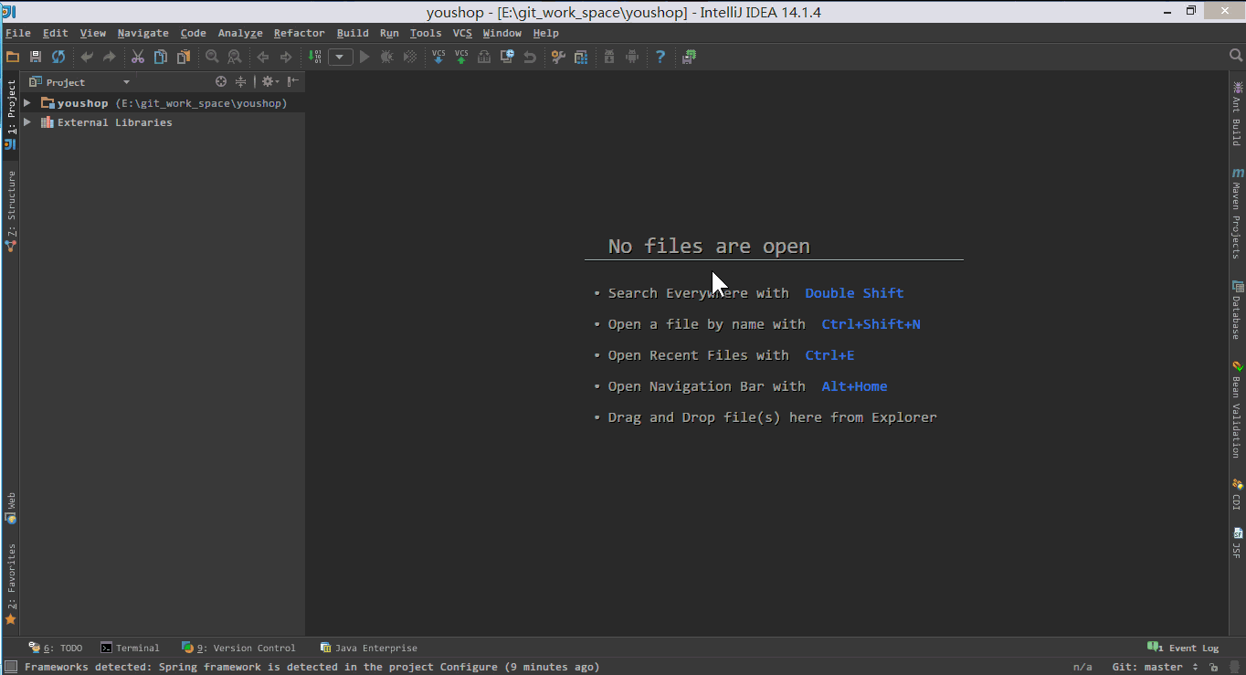Click the Make Project build icon
This screenshot has width=1246, height=675.
click(314, 57)
